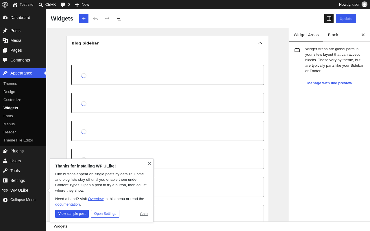Open Test site home link

click(x=23, y=5)
